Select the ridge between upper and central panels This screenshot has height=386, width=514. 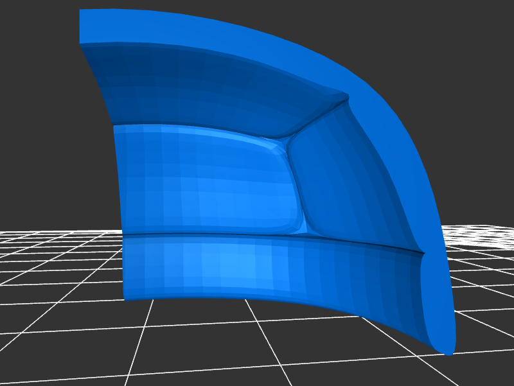coord(193,126)
